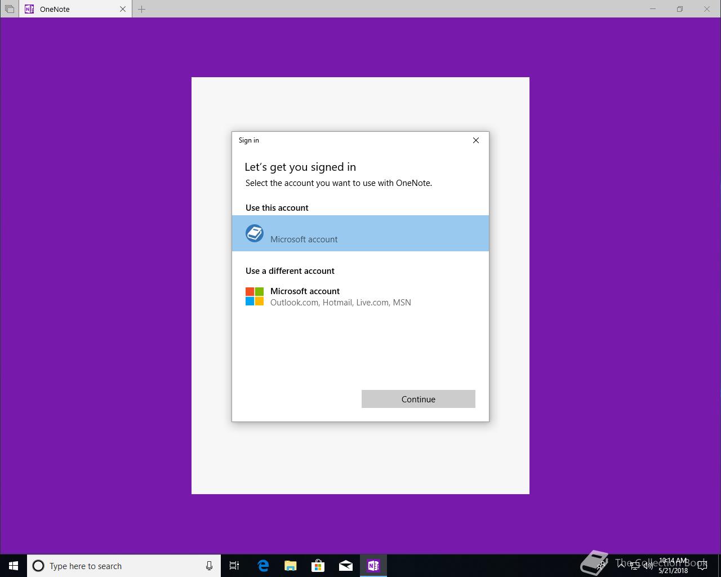Viewport: 721px width, 577px height.
Task: Select the OneNote window tab
Action: pos(75,9)
